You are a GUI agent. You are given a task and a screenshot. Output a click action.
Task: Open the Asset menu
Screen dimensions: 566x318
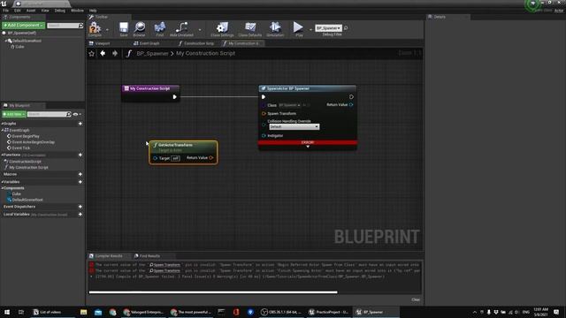point(31,11)
